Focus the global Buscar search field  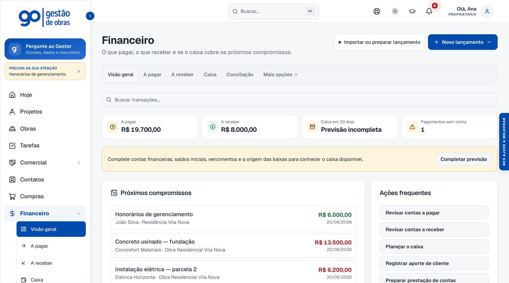click(x=273, y=11)
